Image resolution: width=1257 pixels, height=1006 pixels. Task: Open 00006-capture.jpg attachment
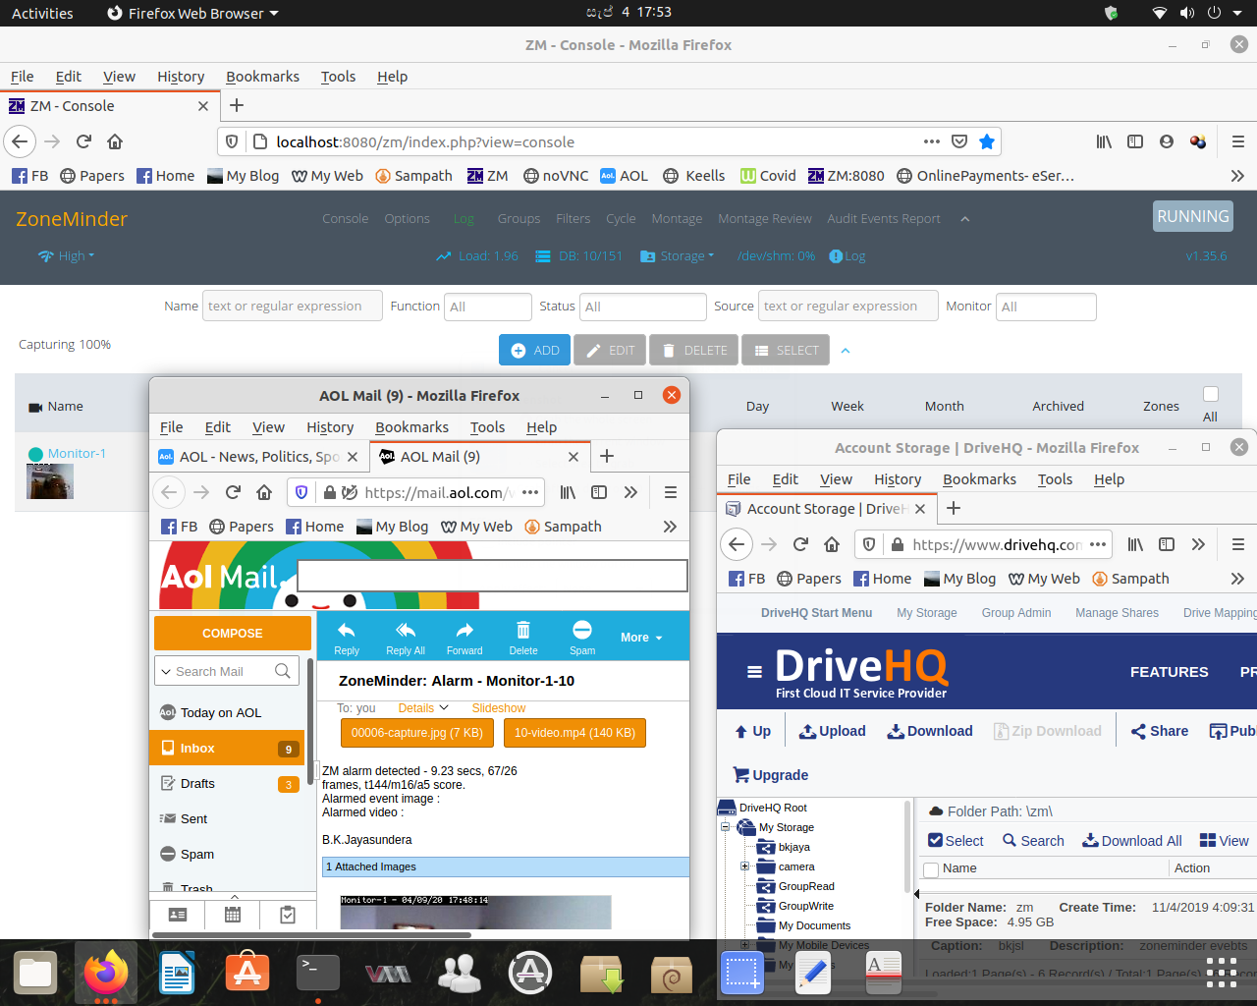(x=417, y=733)
